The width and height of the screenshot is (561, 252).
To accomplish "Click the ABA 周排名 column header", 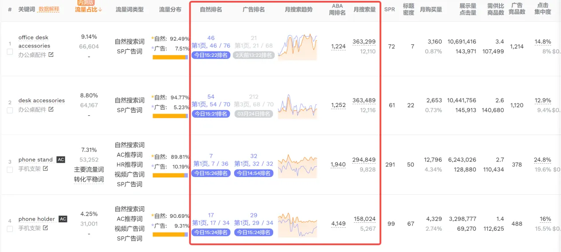I will click(337, 9).
